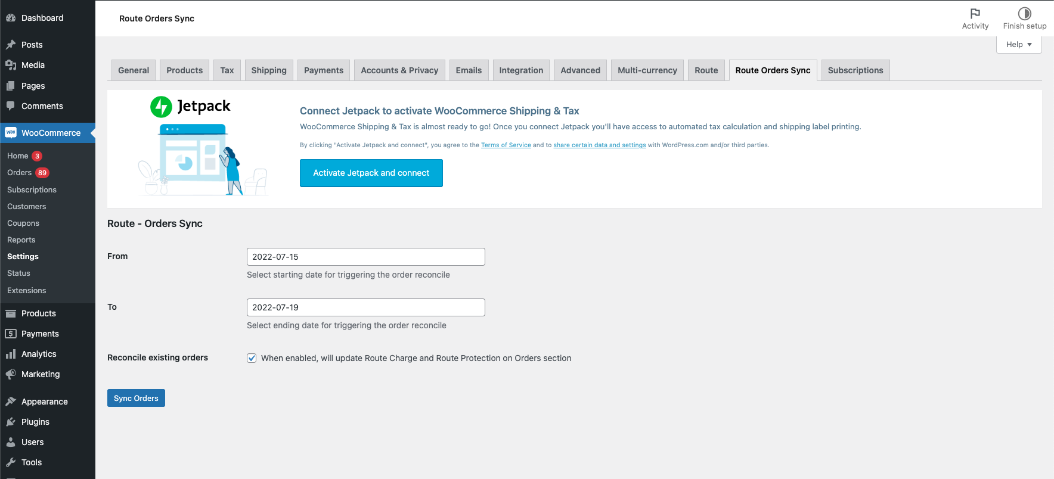
Task: Open Media via its sidebar icon
Action: 11,65
